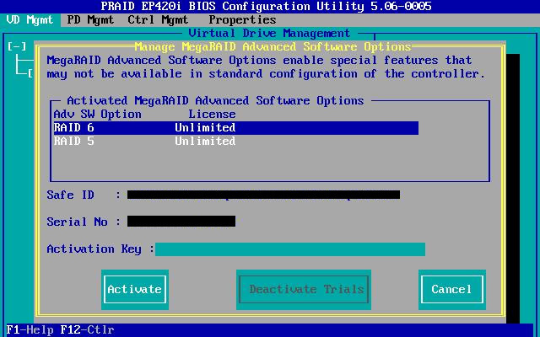Image resolution: width=540 pixels, height=337 pixels.
Task: Click the Serial No label
Action: pyautogui.click(x=77, y=222)
